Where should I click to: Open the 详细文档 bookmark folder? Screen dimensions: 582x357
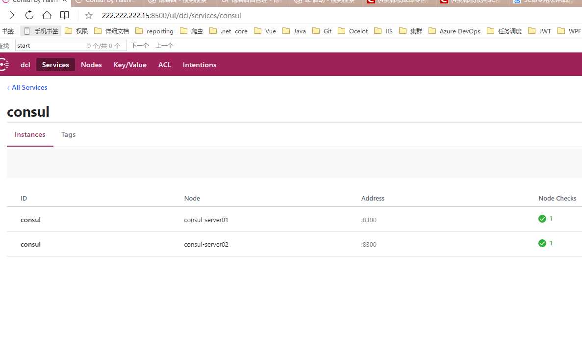click(112, 31)
